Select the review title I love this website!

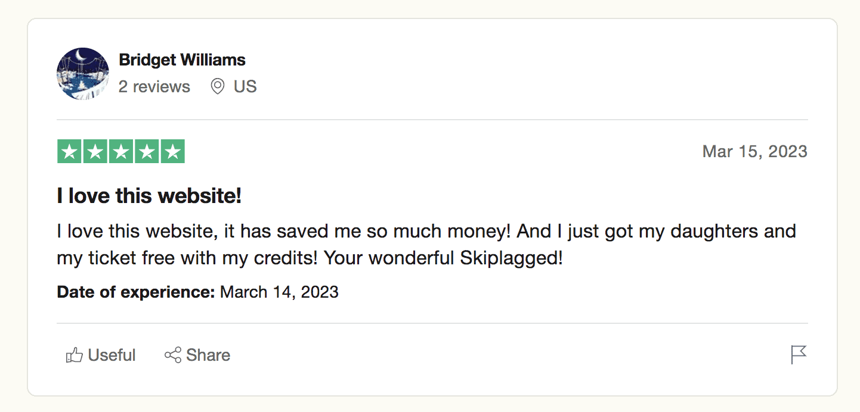[149, 195]
